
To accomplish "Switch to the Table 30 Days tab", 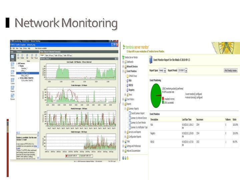I will click(x=58, y=55).
